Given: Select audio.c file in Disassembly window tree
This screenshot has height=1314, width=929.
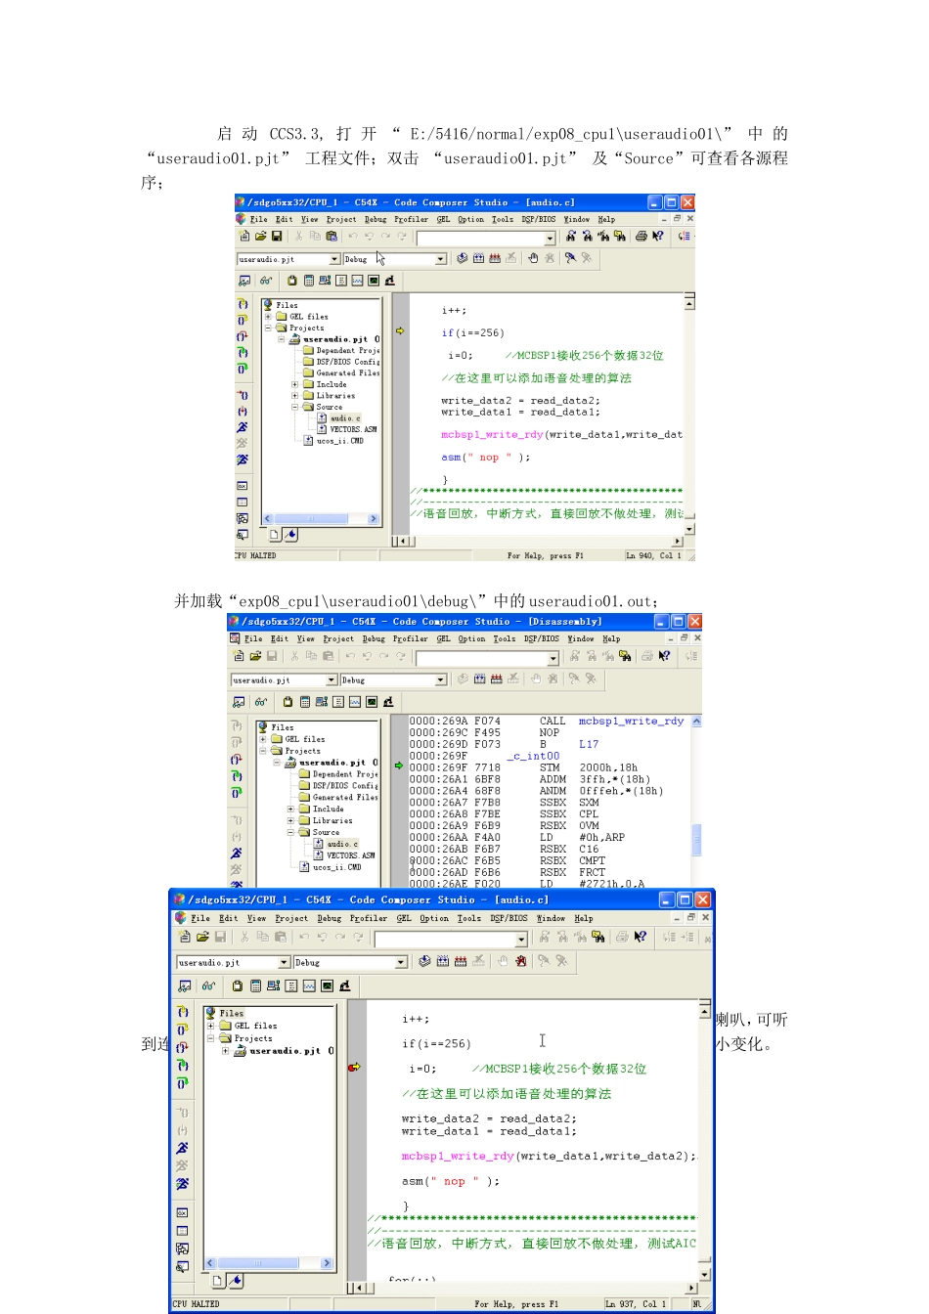Looking at the screenshot, I should point(341,844).
